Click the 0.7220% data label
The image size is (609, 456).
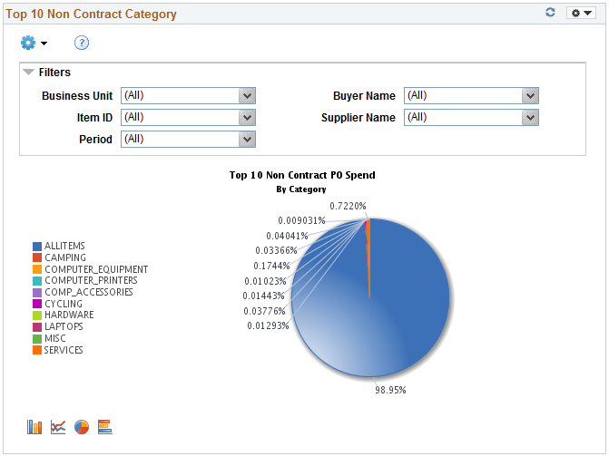[348, 206]
